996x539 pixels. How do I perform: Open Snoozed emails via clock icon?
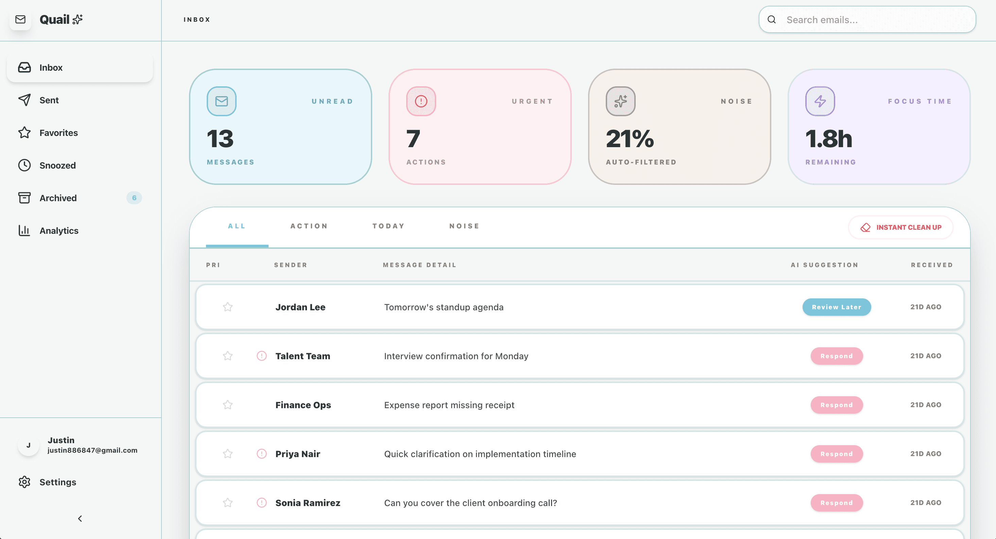[24, 165]
